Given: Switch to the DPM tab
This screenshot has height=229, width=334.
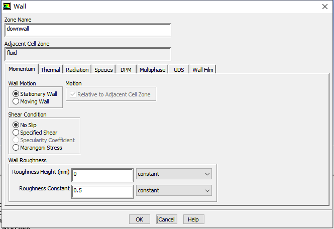Looking at the screenshot, I should pyautogui.click(x=126, y=70).
